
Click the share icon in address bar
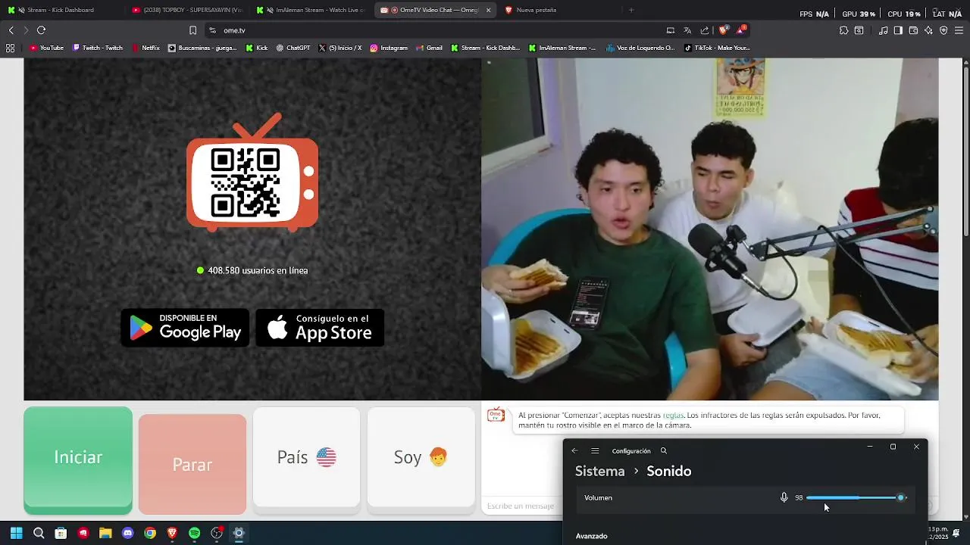705,30
